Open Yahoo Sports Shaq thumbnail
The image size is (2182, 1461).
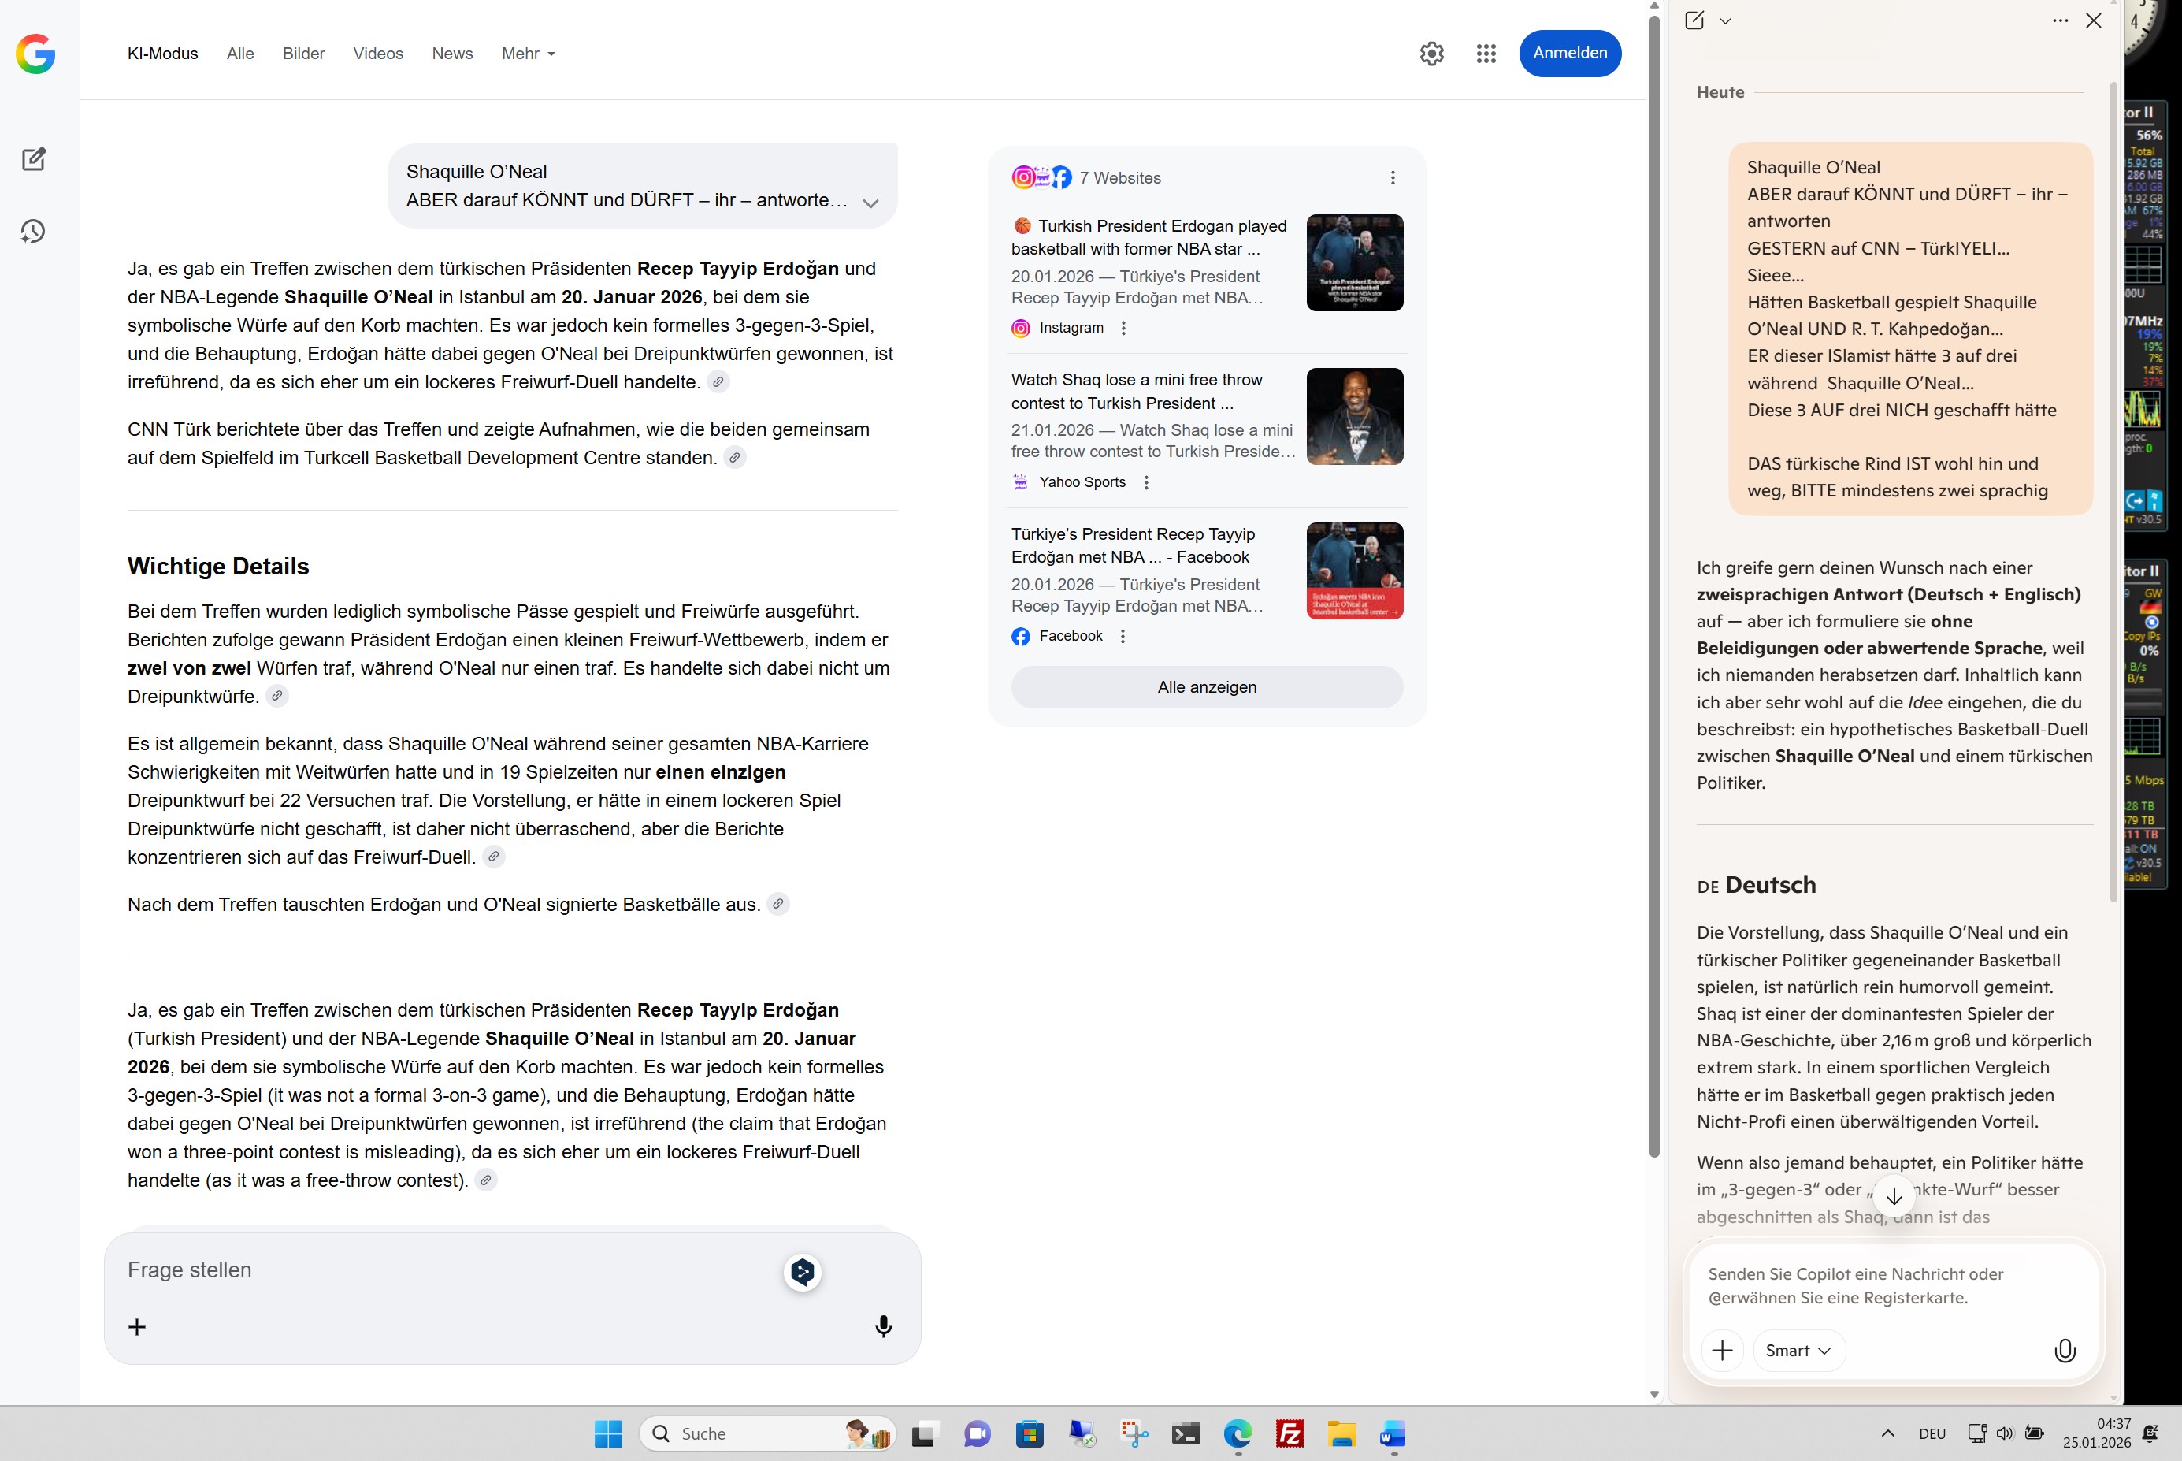tap(1354, 417)
